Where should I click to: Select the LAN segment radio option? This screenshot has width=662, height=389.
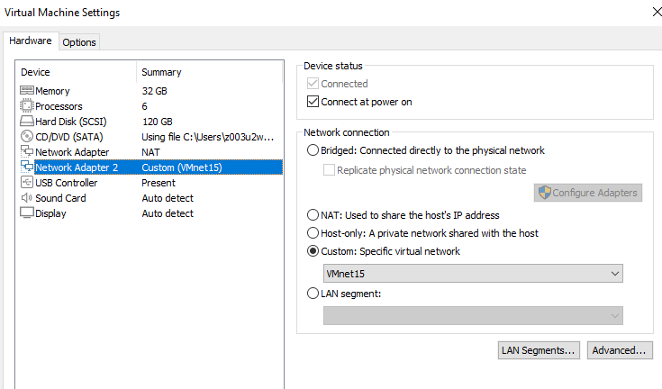[313, 293]
